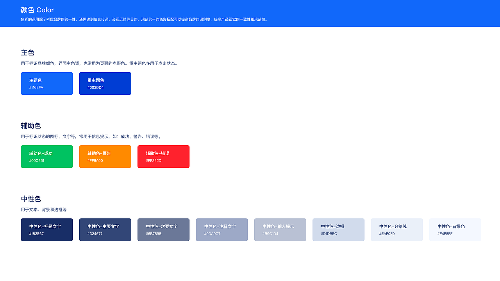
Task: Click the header subtitle about 色彩的运用
Action: click(145, 19)
